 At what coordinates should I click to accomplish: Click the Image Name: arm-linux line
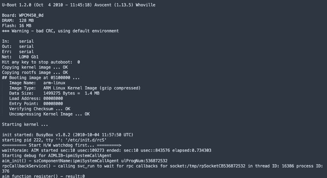pos(37,83)
